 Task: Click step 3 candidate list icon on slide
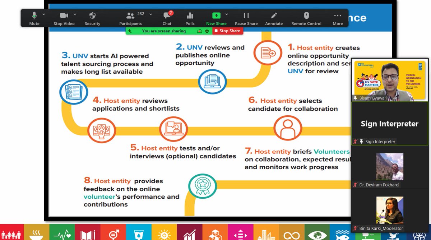click(x=74, y=93)
